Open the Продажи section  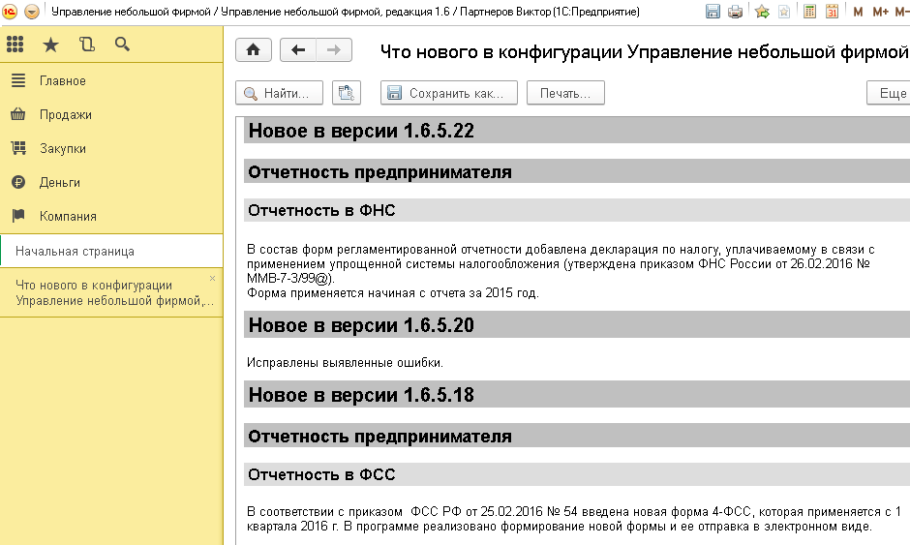click(x=65, y=115)
